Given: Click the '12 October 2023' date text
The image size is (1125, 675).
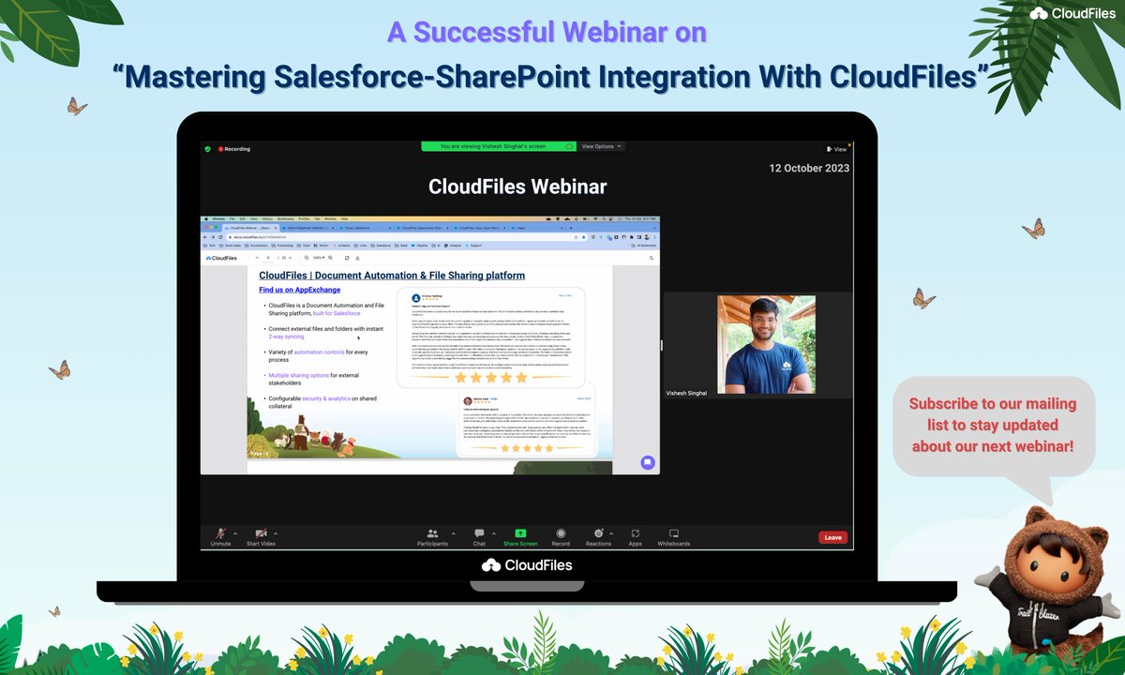Looking at the screenshot, I should click(809, 169).
